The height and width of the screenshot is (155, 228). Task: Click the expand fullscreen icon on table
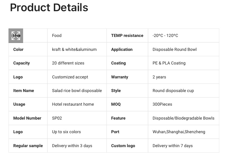[x=16, y=36]
